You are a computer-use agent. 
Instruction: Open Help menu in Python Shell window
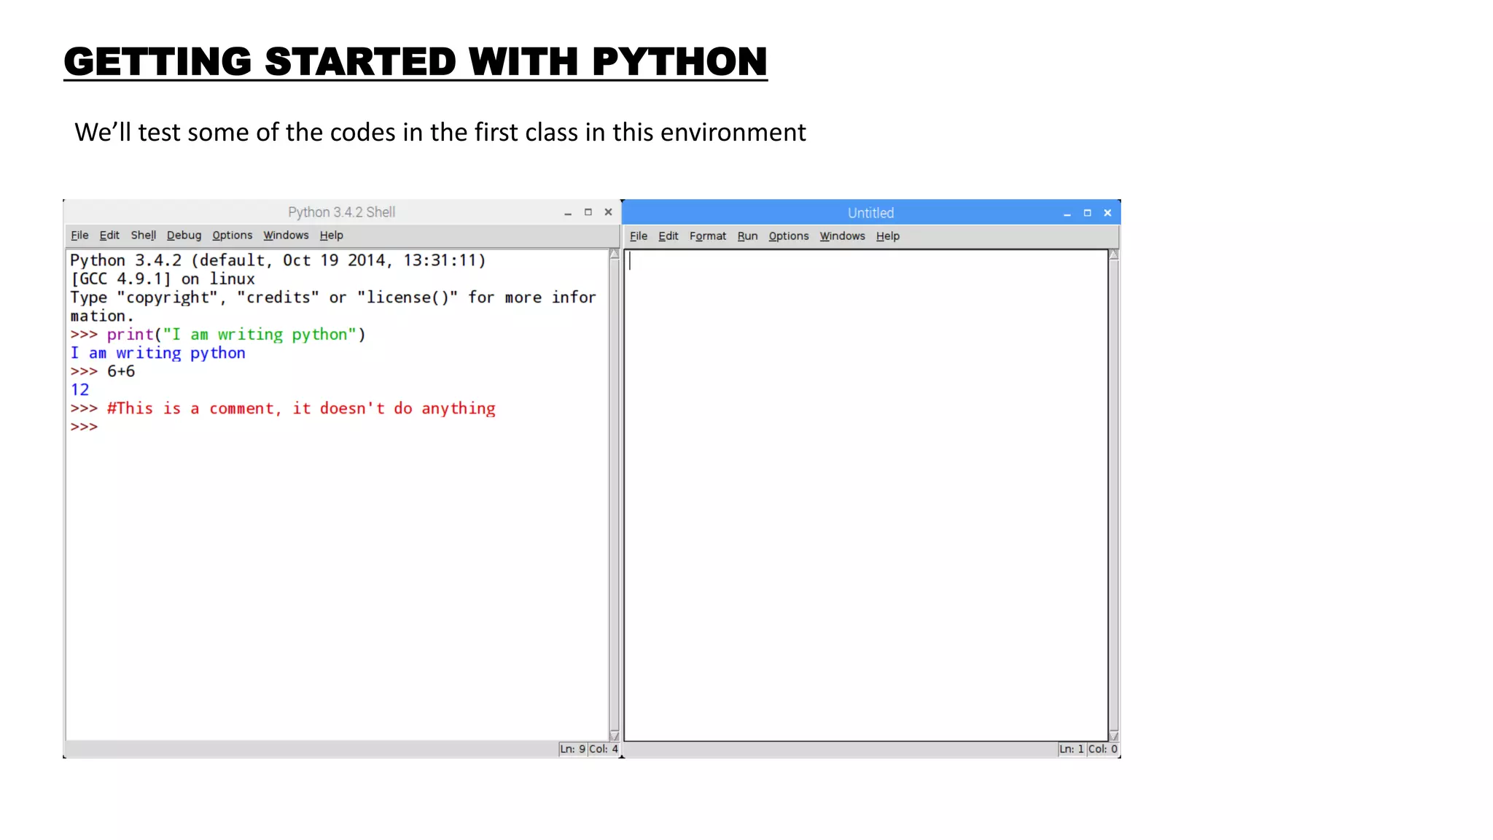[331, 235]
